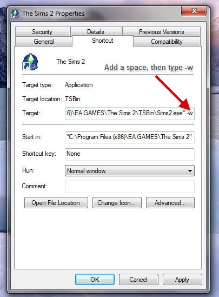
Task: Click inside the Target text field
Action: (x=130, y=114)
